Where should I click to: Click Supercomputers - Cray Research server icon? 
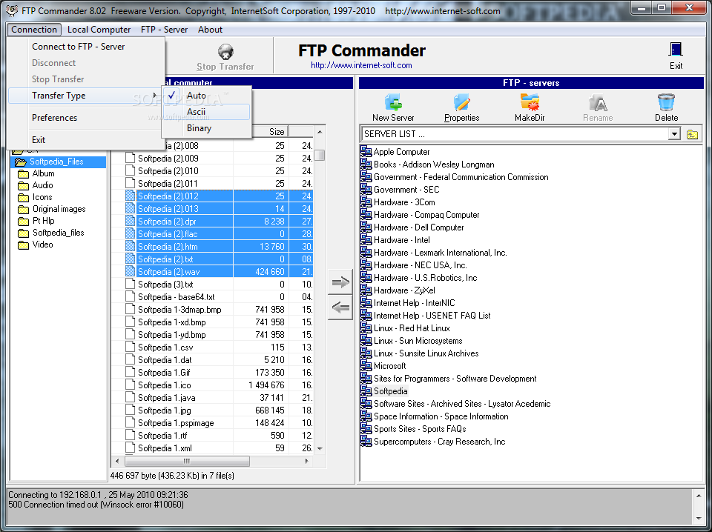point(366,442)
